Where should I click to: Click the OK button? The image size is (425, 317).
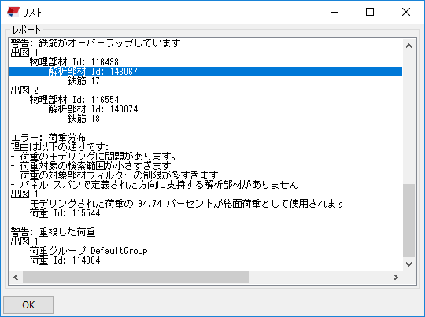click(28, 304)
